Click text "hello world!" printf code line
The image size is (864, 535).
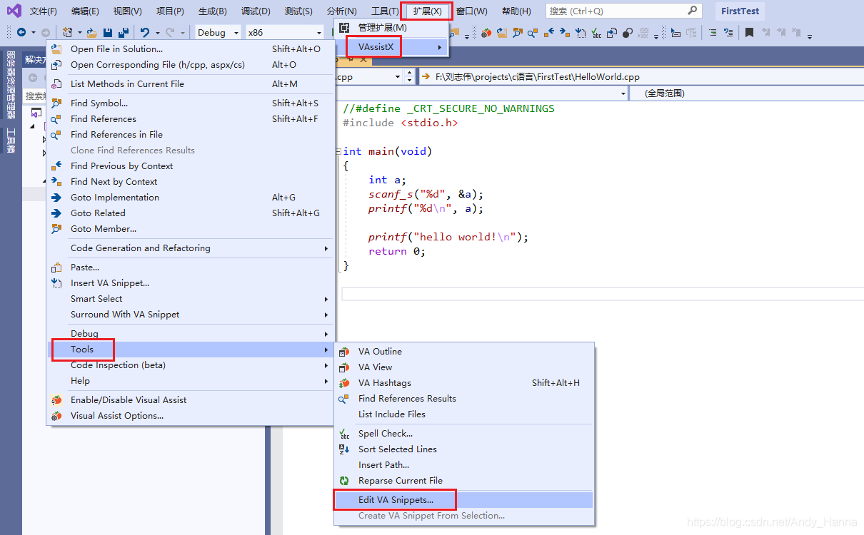448,237
